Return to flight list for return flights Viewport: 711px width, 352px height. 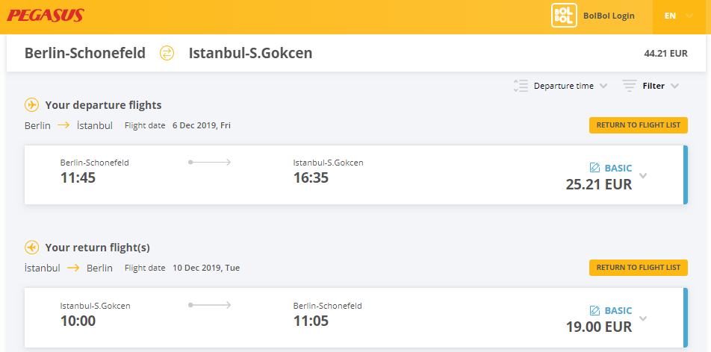click(x=639, y=267)
